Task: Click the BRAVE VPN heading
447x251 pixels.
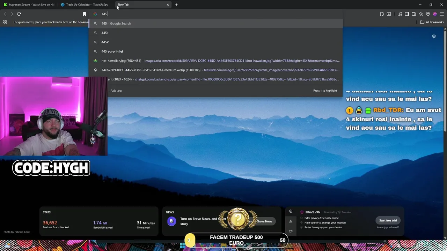Action: [313, 212]
